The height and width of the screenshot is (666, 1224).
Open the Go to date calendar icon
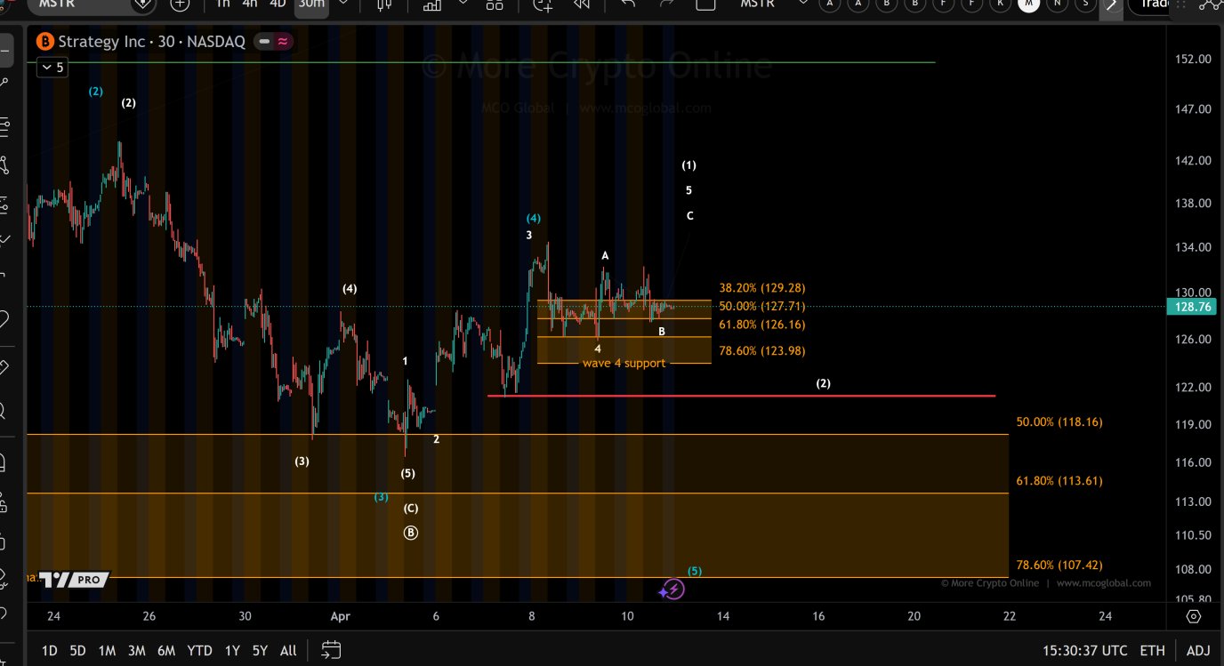(331, 650)
